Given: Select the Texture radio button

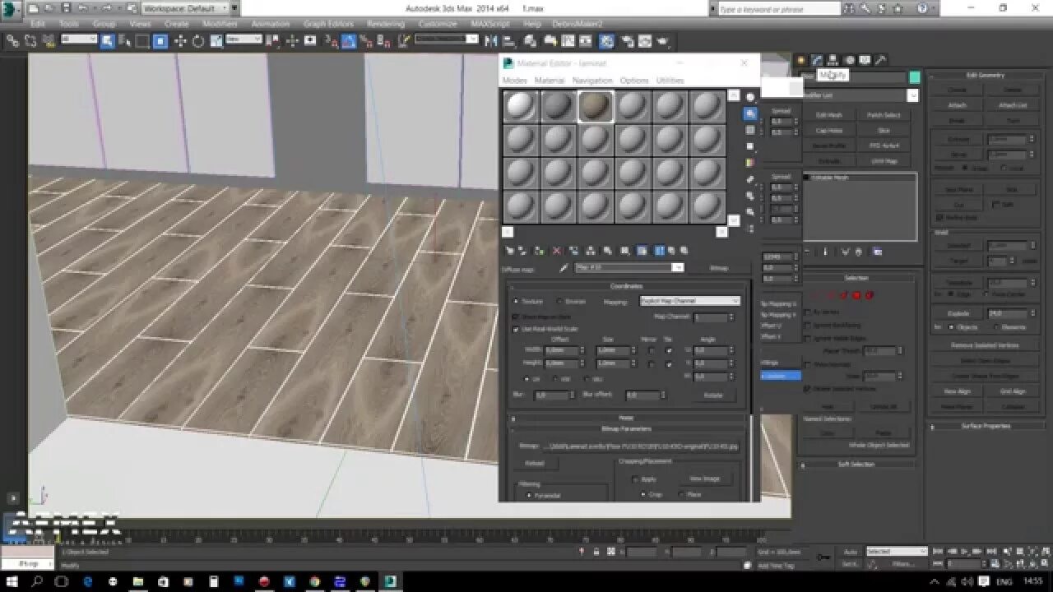Looking at the screenshot, I should coord(516,302).
